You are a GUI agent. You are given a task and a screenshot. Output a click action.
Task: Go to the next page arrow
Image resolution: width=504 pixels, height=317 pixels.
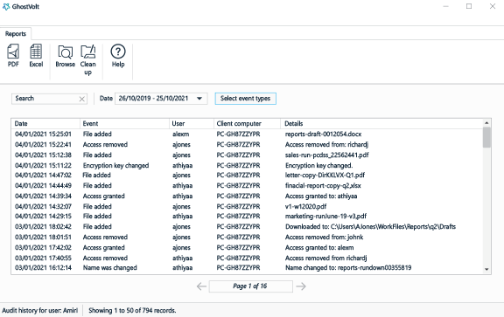pos(301,286)
